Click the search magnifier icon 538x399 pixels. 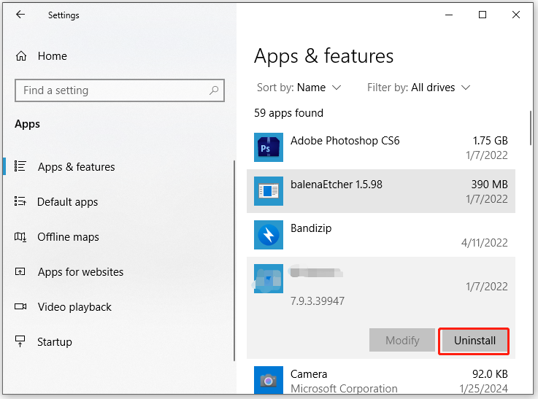pos(214,90)
